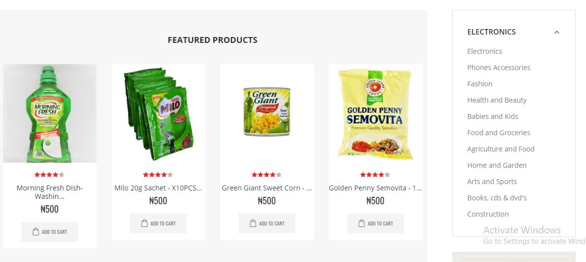Image resolution: width=586 pixels, height=262 pixels.
Task: Open the Green Giant corn can image
Action: click(x=267, y=112)
